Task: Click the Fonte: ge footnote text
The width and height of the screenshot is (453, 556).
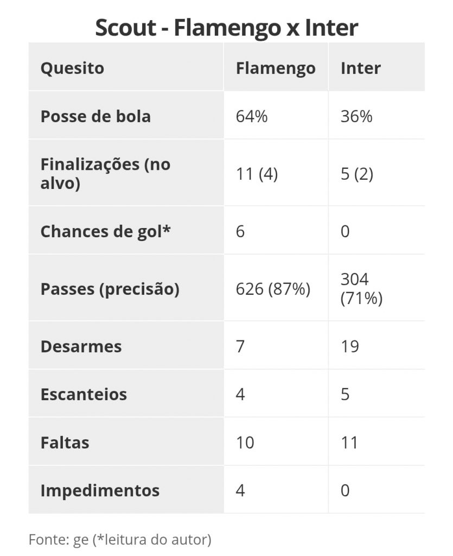Action: pos(120,539)
